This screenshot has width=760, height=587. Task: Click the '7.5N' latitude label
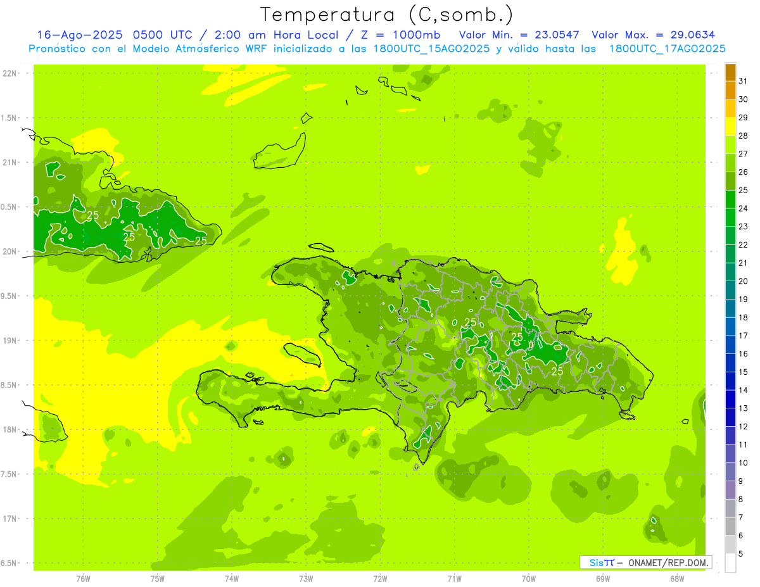tap(9, 474)
